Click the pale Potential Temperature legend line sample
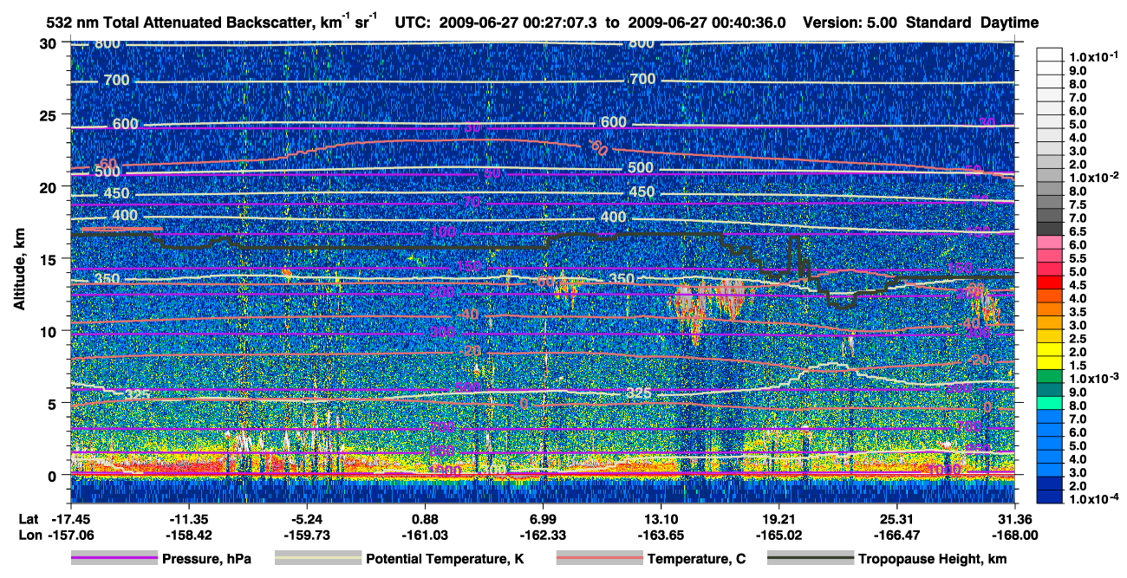This screenshot has height=578, width=1127. (x=318, y=558)
